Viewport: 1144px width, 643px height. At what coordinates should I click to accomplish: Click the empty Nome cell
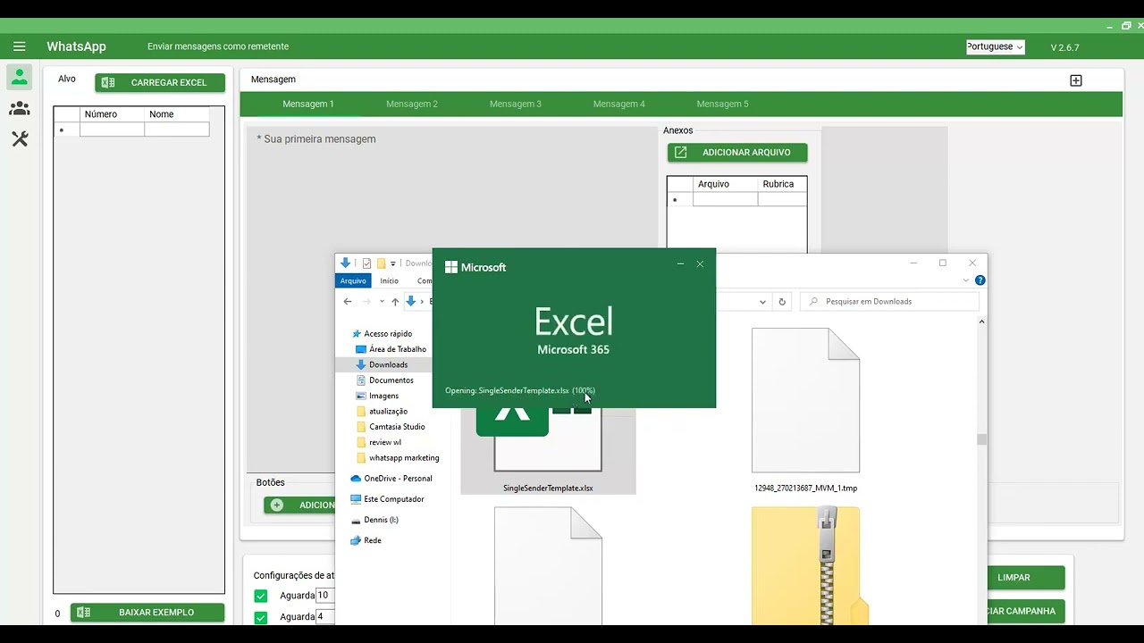(177, 129)
